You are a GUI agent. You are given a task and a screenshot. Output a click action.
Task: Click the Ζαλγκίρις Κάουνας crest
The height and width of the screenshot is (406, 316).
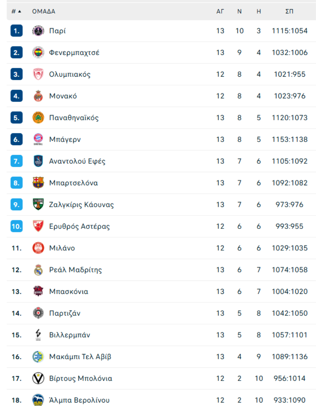click(x=38, y=205)
